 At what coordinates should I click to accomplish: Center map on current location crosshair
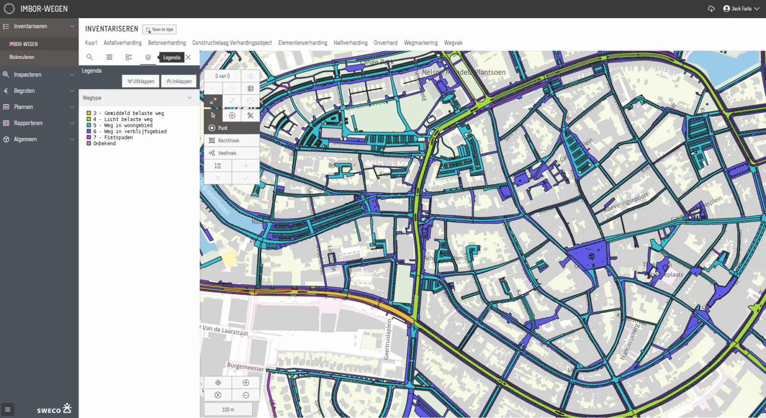[x=218, y=383]
